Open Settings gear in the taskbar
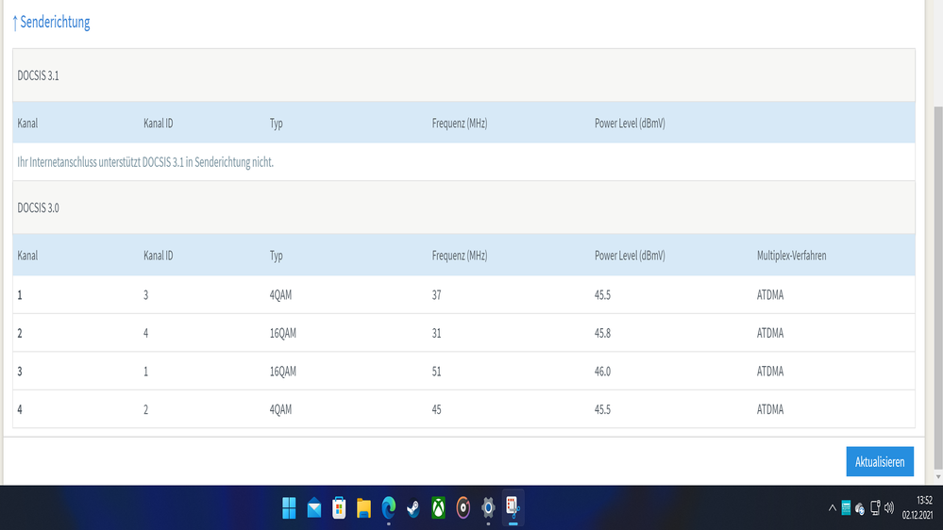Screen dimensions: 943x530 tap(488, 507)
